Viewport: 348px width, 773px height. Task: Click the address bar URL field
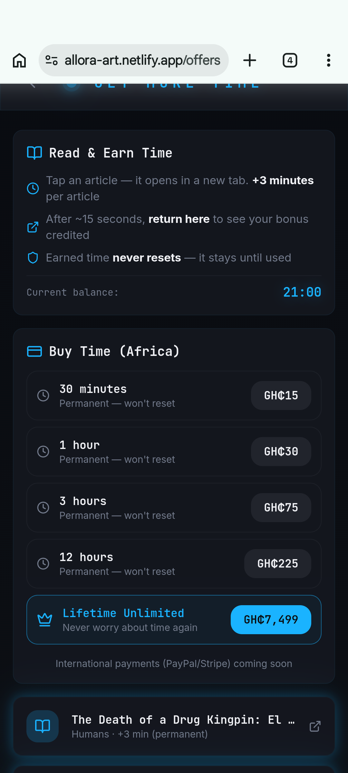pyautogui.click(x=142, y=60)
